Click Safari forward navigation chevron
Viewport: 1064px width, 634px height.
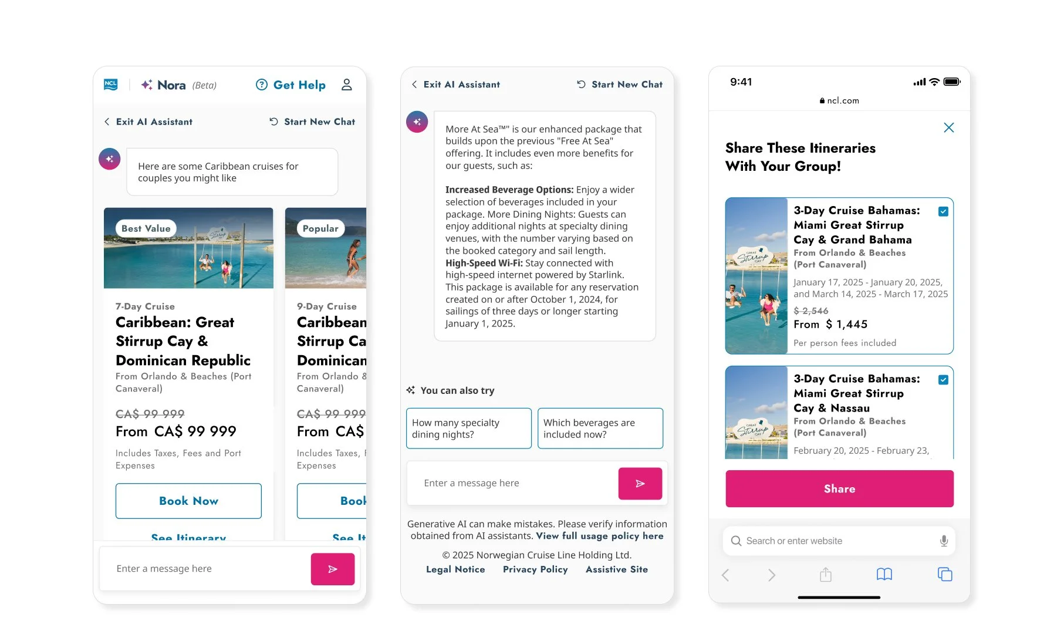[771, 575]
